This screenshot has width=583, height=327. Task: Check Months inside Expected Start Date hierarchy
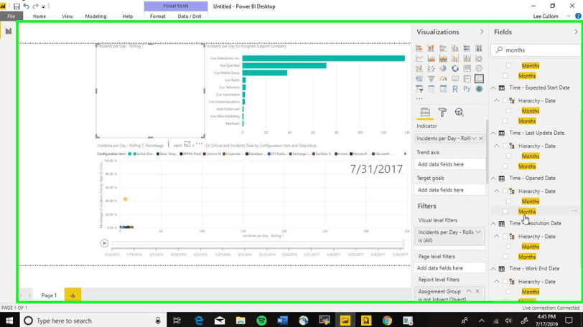(x=508, y=111)
